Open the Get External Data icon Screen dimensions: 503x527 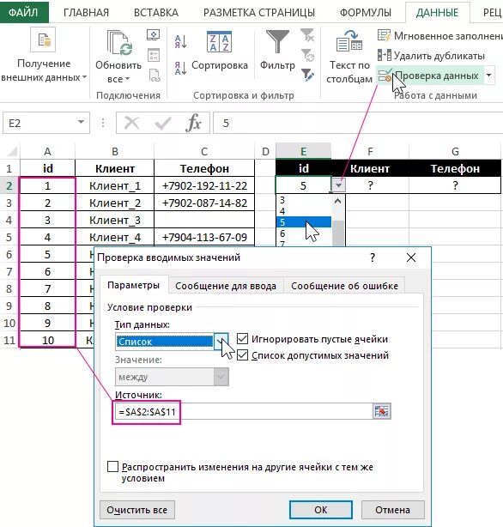(x=43, y=39)
